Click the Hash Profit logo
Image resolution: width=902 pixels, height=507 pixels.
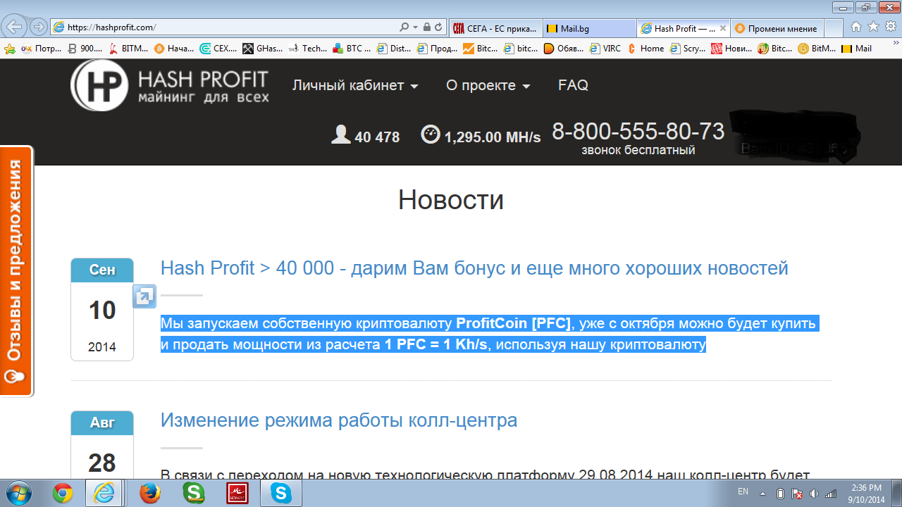(x=170, y=85)
